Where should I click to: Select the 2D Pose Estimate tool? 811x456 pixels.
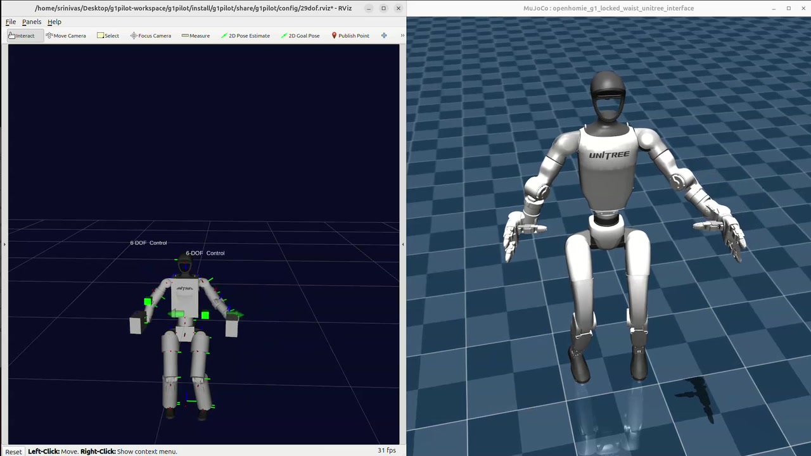pos(245,35)
